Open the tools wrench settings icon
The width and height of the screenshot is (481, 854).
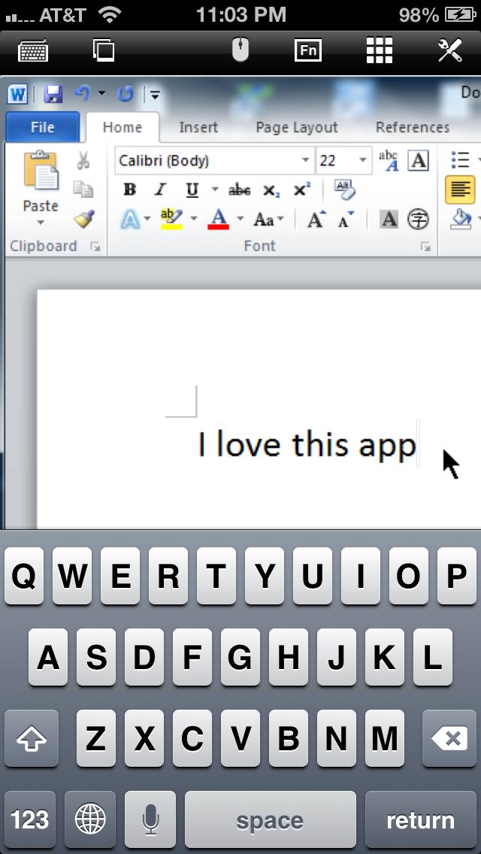point(449,50)
